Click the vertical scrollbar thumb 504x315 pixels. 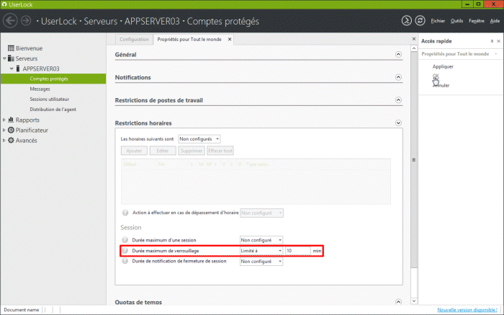[414, 159]
